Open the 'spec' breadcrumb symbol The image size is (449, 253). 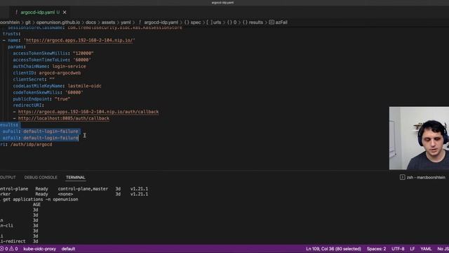[x=192, y=22]
